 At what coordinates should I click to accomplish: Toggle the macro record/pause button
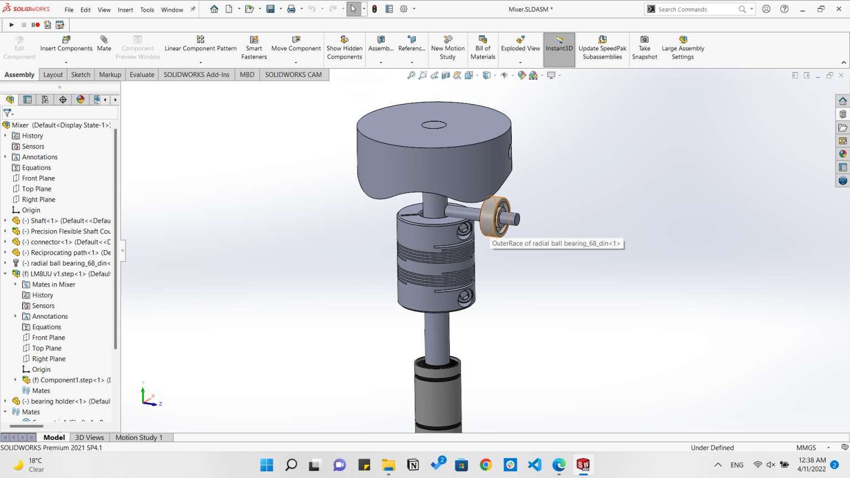(35, 25)
